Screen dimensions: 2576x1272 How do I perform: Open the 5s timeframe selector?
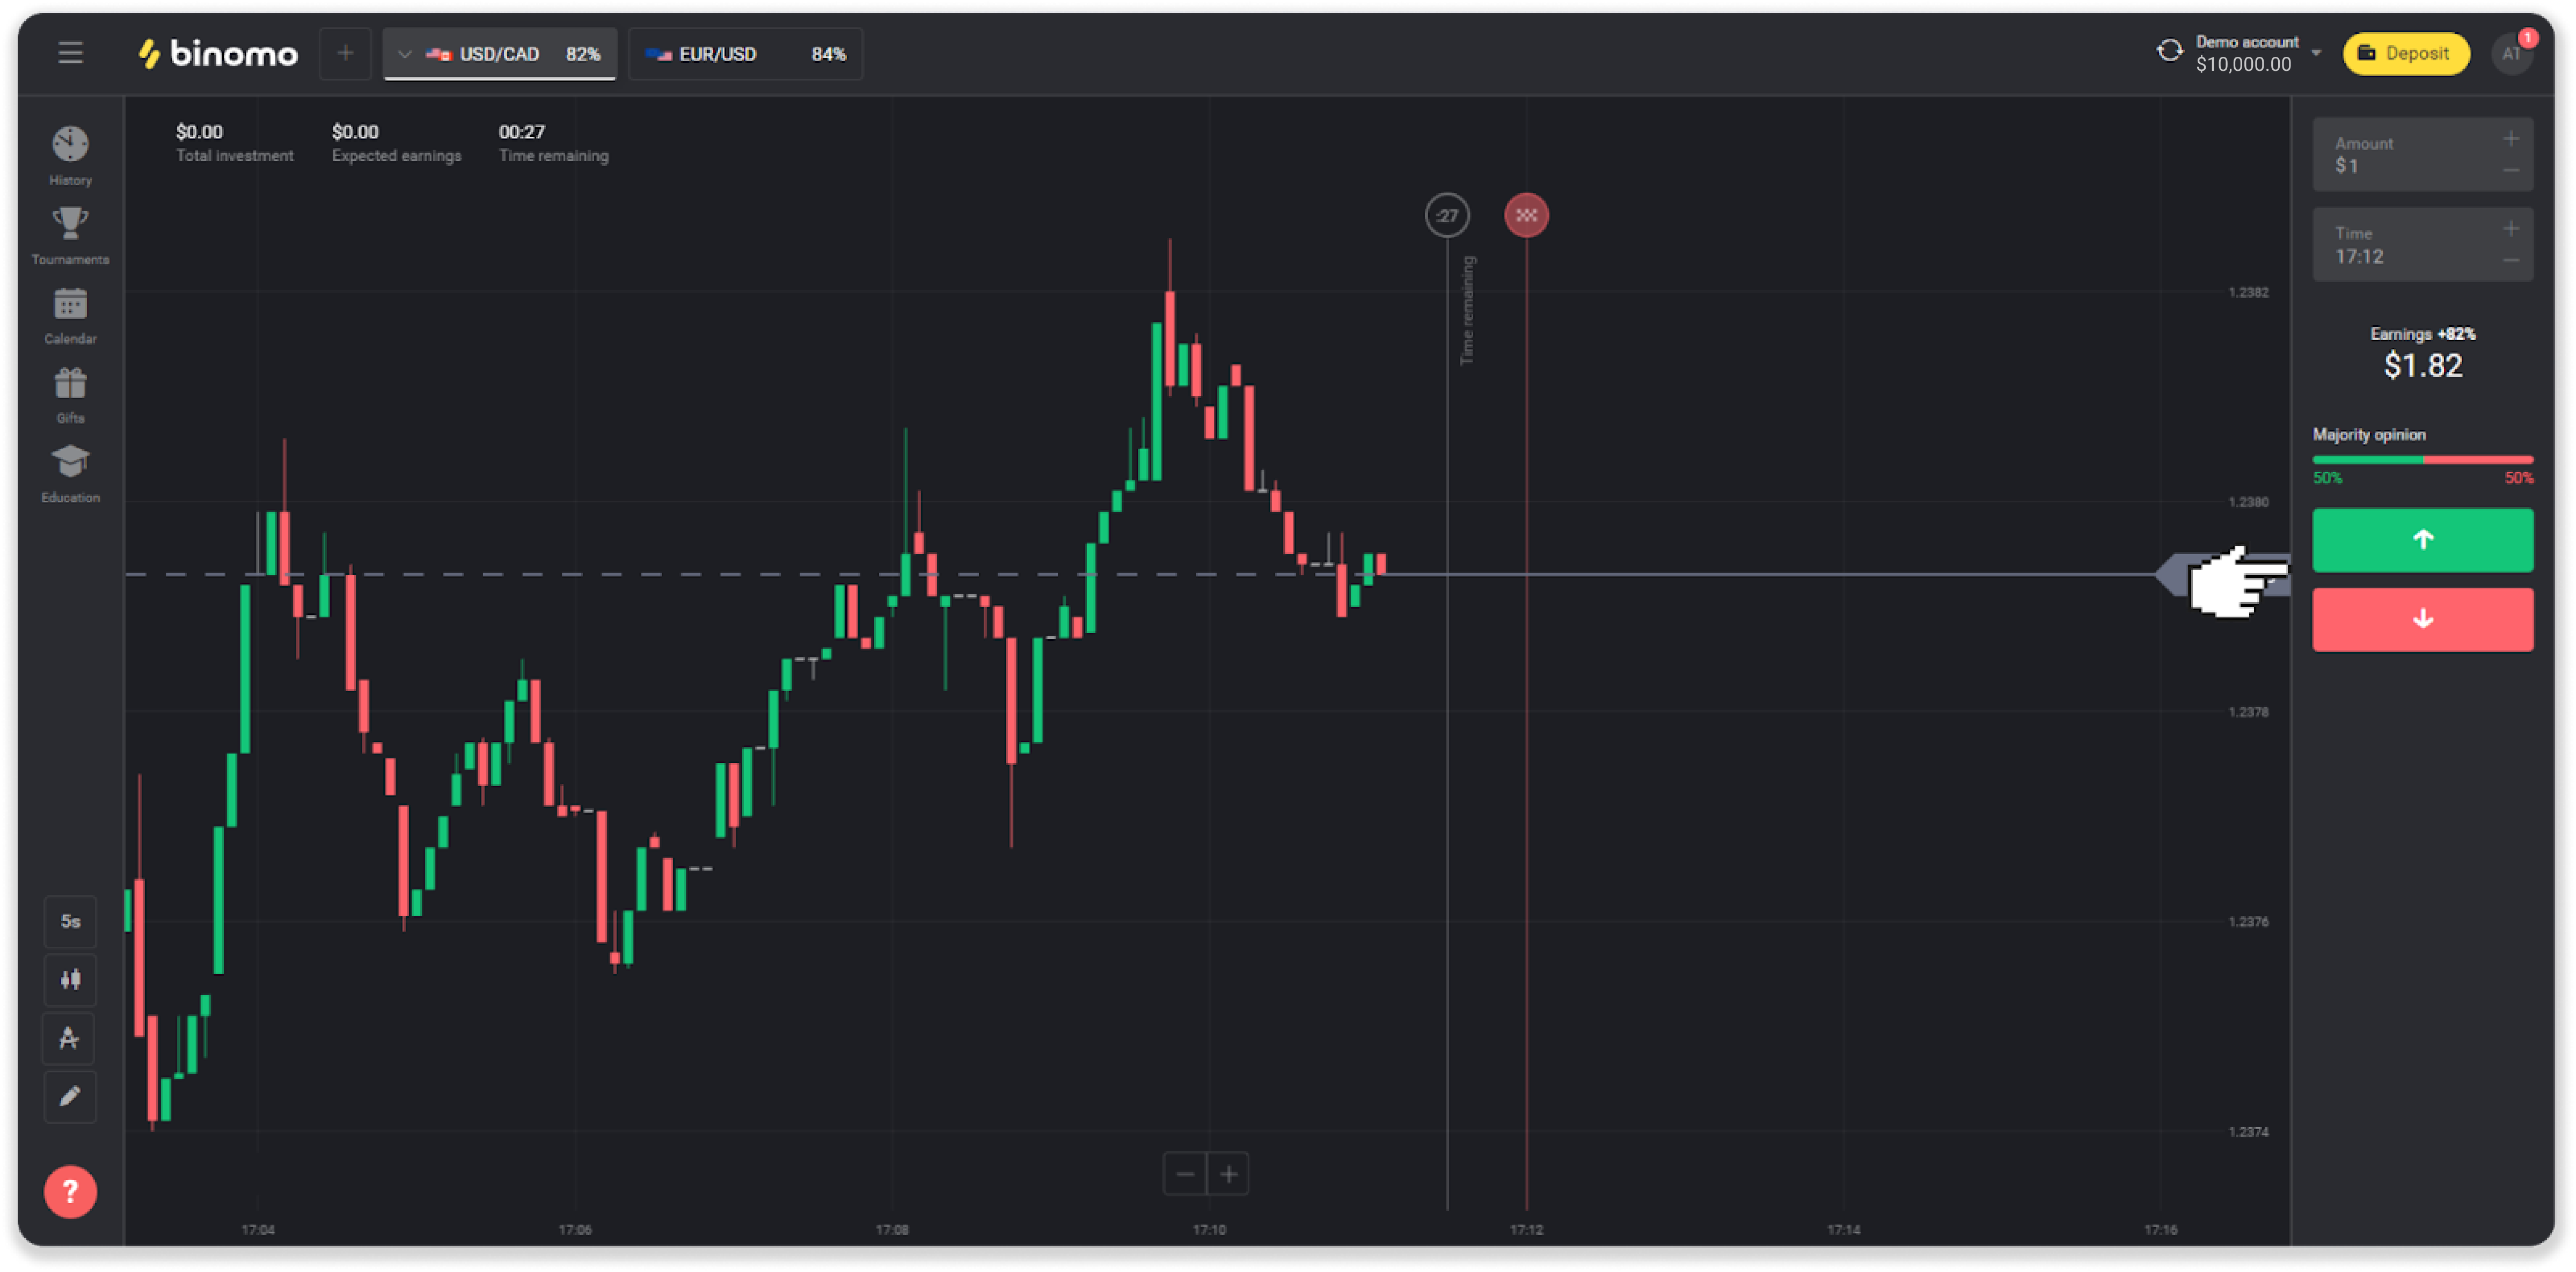pyautogui.click(x=70, y=921)
